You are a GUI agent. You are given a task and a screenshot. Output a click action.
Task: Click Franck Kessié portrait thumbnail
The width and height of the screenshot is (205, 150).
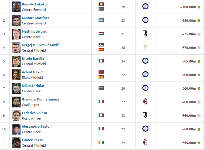16,142
